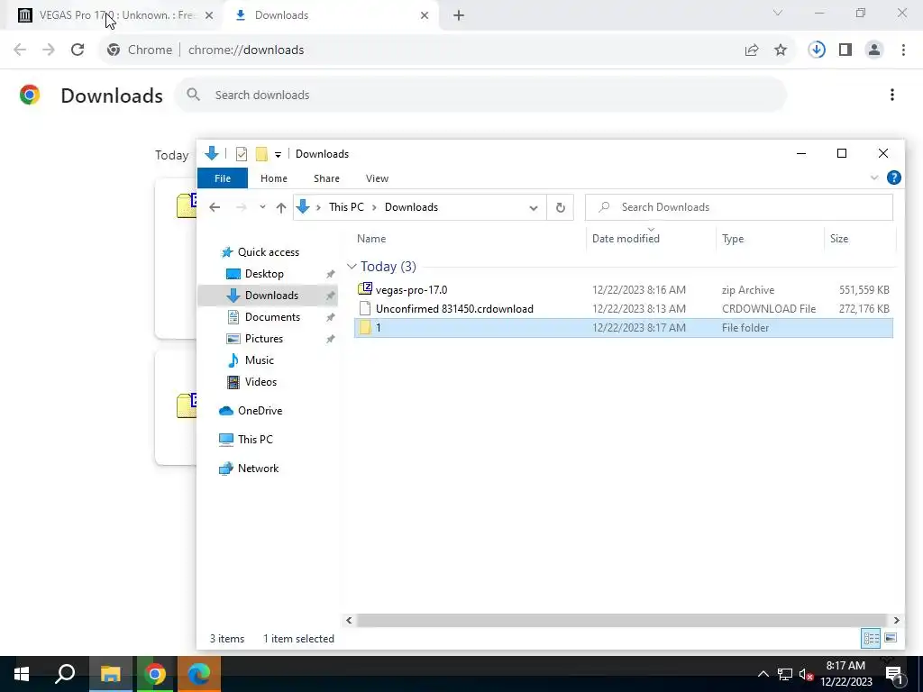Select folder named 1
The width and height of the screenshot is (923, 692).
tap(624, 328)
